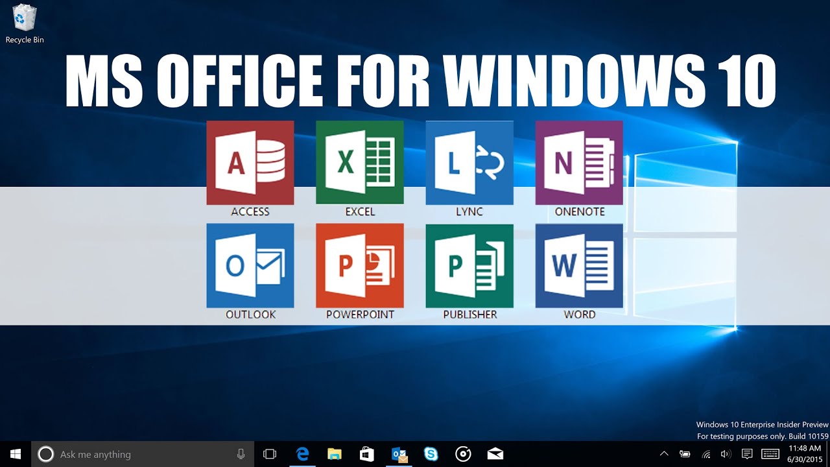Click the Access app tile
This screenshot has width=830, height=467.
[250, 163]
